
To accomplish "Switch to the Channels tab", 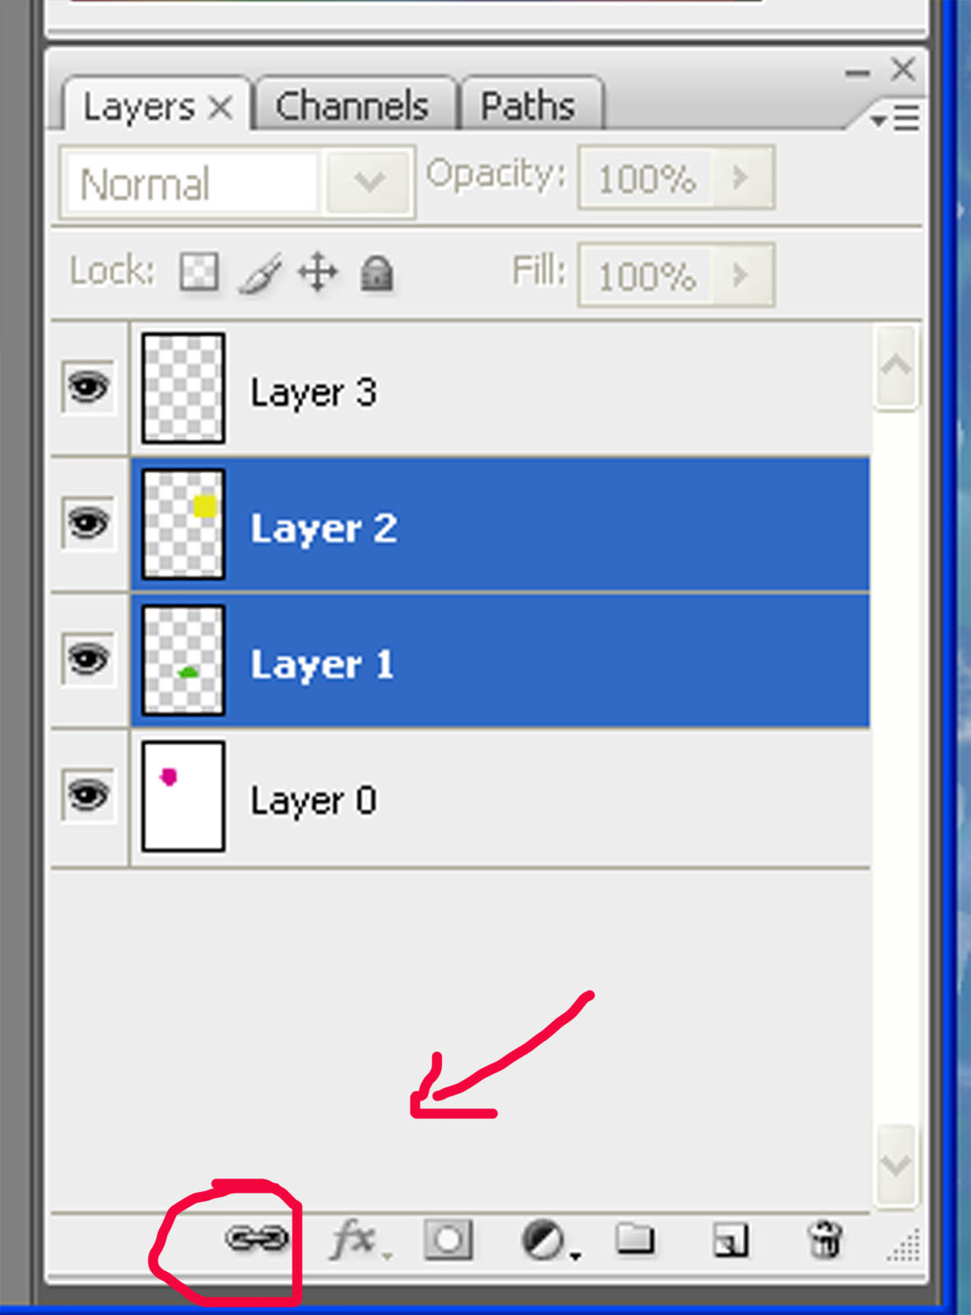I will [352, 106].
